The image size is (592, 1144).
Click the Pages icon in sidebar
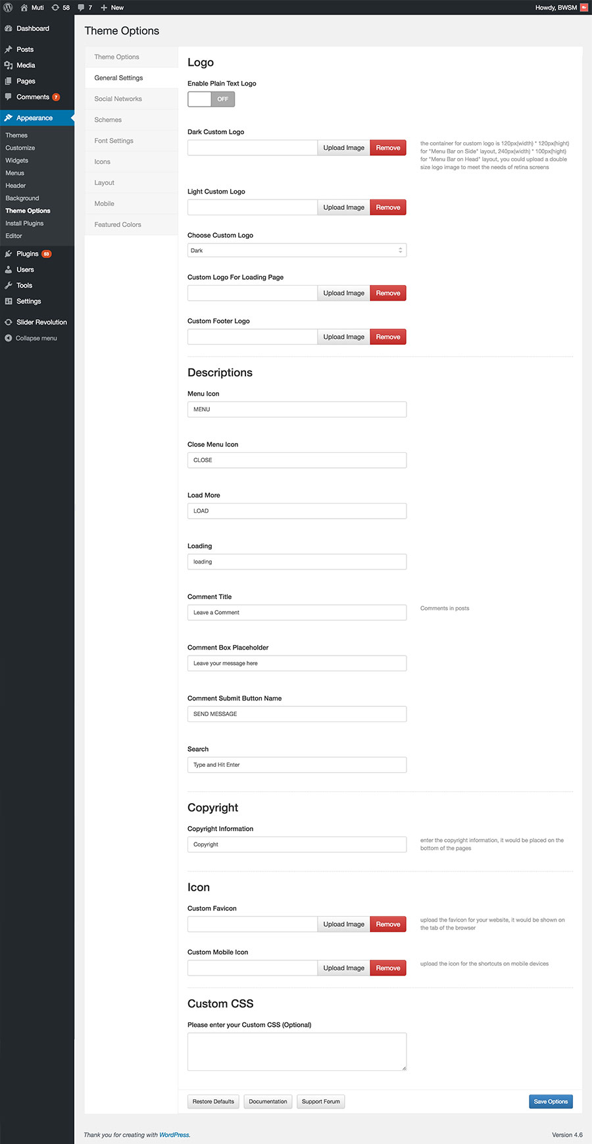click(x=9, y=81)
